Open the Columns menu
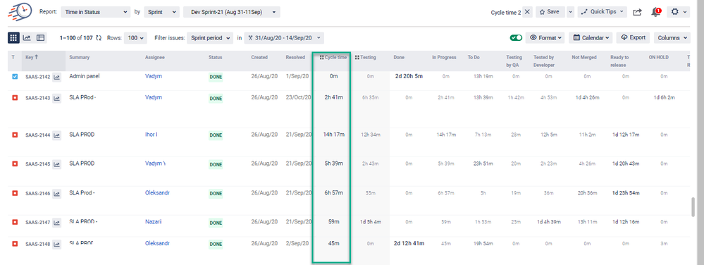 672,38
